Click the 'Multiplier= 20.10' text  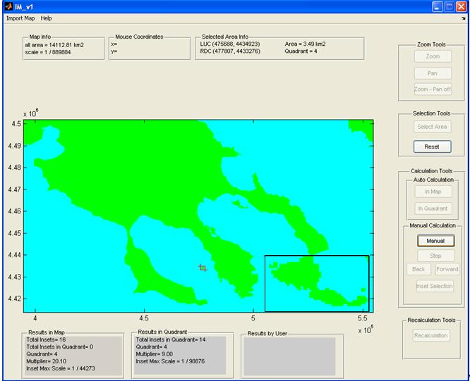point(47,361)
